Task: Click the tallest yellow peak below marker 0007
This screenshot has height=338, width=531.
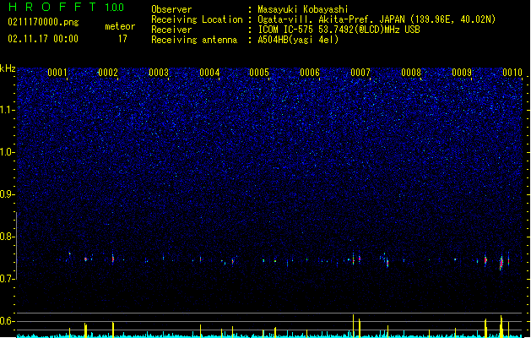Action: point(353,325)
